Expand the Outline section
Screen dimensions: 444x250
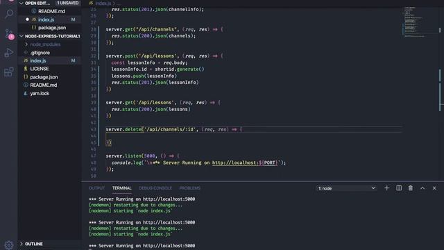(22, 244)
